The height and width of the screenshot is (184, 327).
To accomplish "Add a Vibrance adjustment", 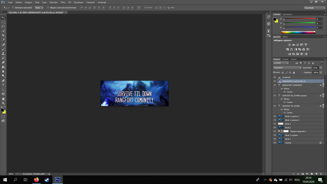I will [x=306, y=45].
